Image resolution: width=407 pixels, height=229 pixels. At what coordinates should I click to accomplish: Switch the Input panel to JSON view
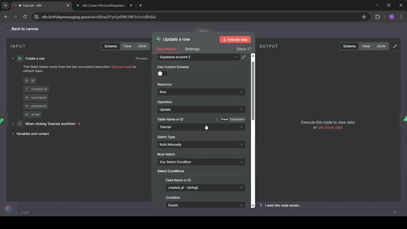[x=142, y=46]
